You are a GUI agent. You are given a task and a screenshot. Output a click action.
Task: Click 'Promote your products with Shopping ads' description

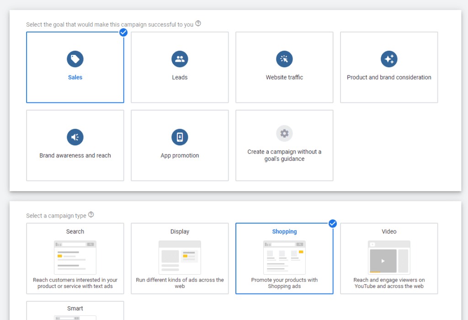coord(284,283)
